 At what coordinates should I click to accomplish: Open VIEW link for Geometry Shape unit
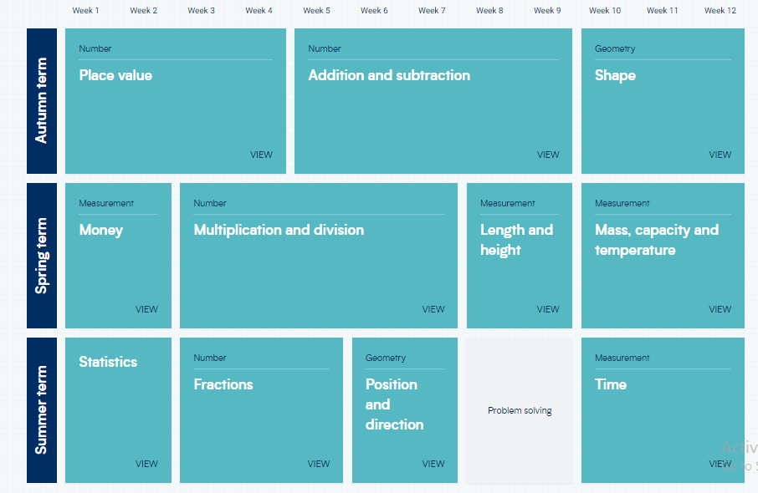tap(720, 155)
